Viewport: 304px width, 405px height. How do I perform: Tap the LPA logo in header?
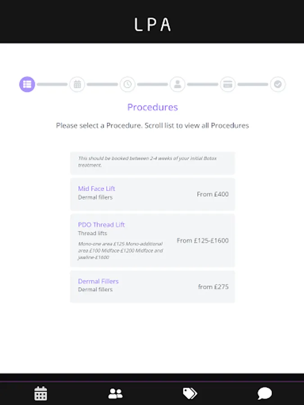click(x=152, y=24)
